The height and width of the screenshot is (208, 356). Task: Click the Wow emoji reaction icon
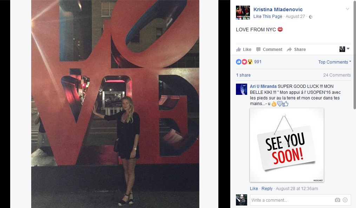tap(250, 61)
